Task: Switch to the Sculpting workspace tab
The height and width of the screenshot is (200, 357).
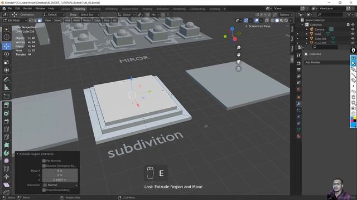Action: pyautogui.click(x=95, y=9)
